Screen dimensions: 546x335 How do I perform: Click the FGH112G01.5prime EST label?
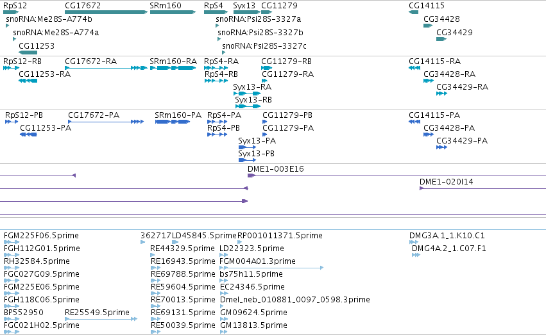point(42,249)
